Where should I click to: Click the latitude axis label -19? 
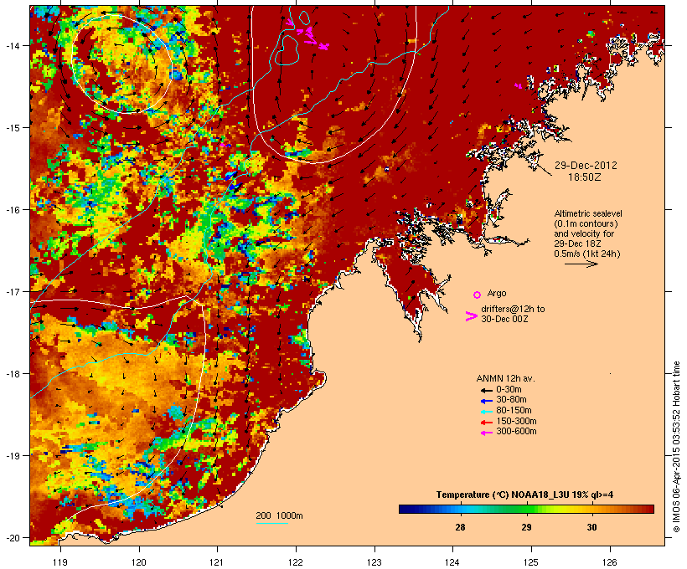pos(13,455)
